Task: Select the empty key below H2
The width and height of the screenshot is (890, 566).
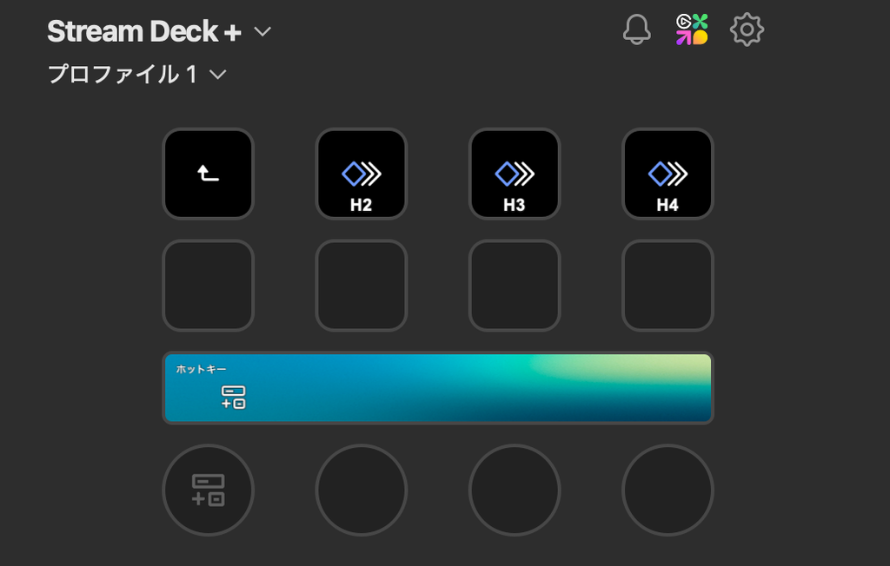Action: [x=362, y=286]
